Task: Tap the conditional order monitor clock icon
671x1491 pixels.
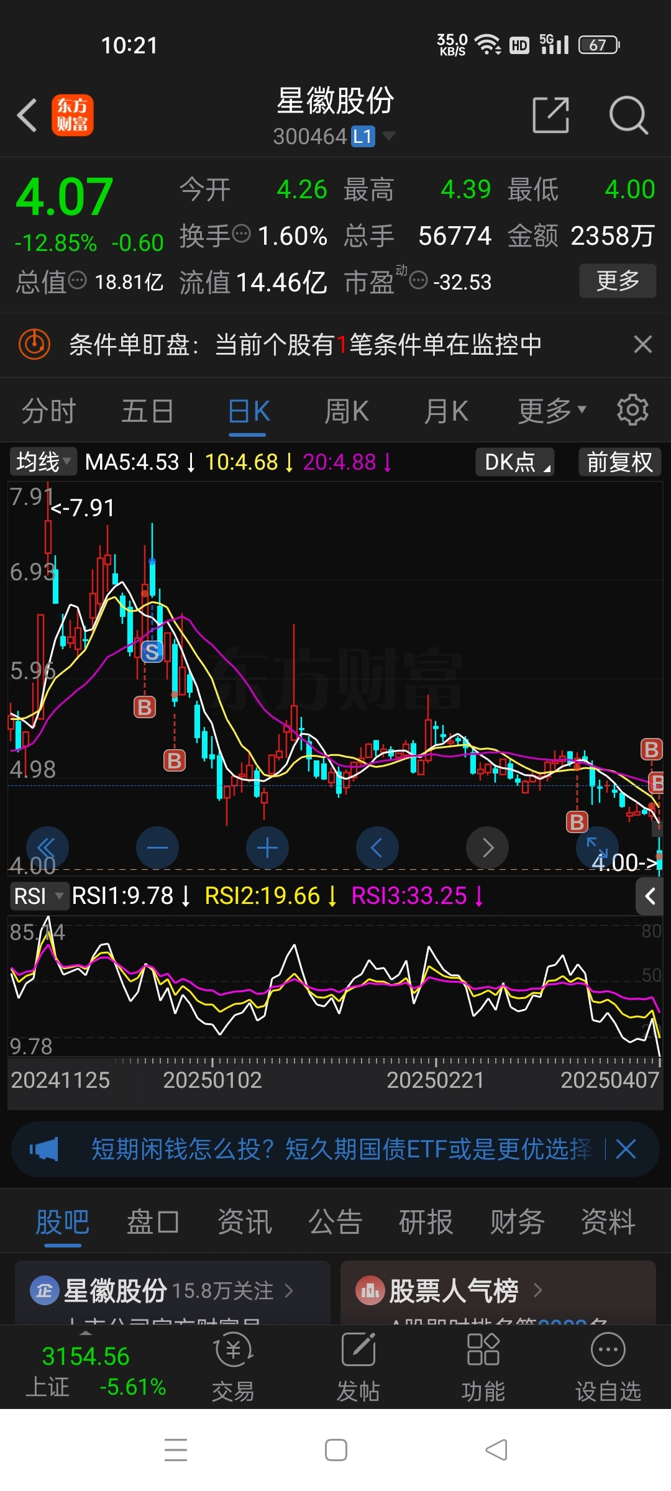Action: tap(34, 344)
